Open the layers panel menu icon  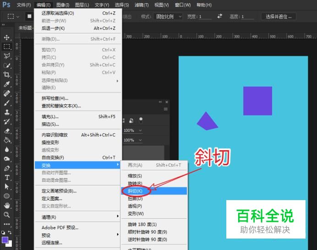165,109
